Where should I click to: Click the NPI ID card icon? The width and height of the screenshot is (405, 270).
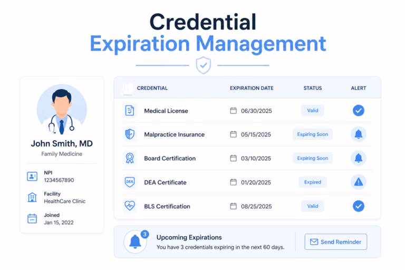[x=32, y=177]
